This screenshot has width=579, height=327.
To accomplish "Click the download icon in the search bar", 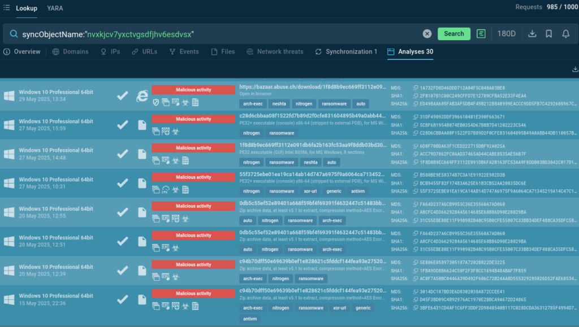I will pos(532,34).
